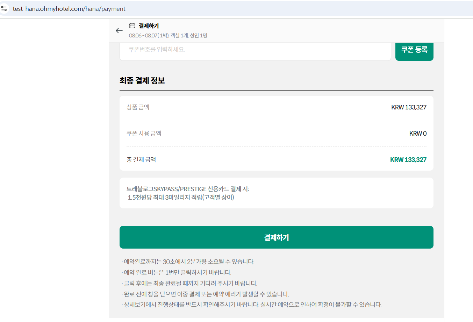Screen dimensions: 473x322
Task: Click the 최종 결제 정보 section heading
Action: pos(142,81)
